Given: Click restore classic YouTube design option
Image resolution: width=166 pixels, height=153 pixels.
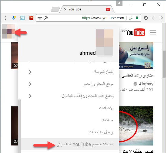Looking at the screenshot, I should point(85,145).
